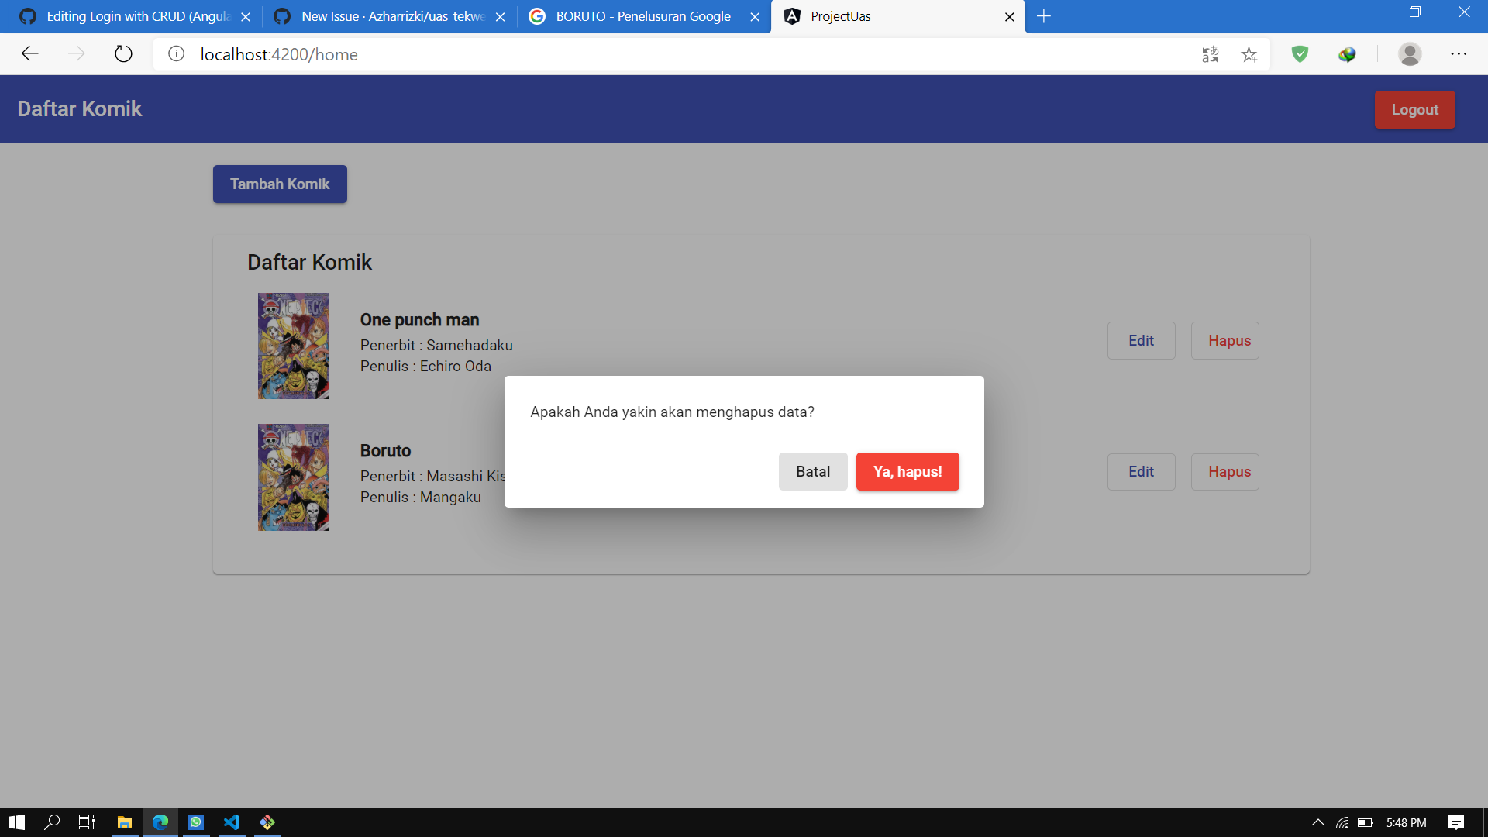Close the BORUTO Google search tab

pos(755,17)
